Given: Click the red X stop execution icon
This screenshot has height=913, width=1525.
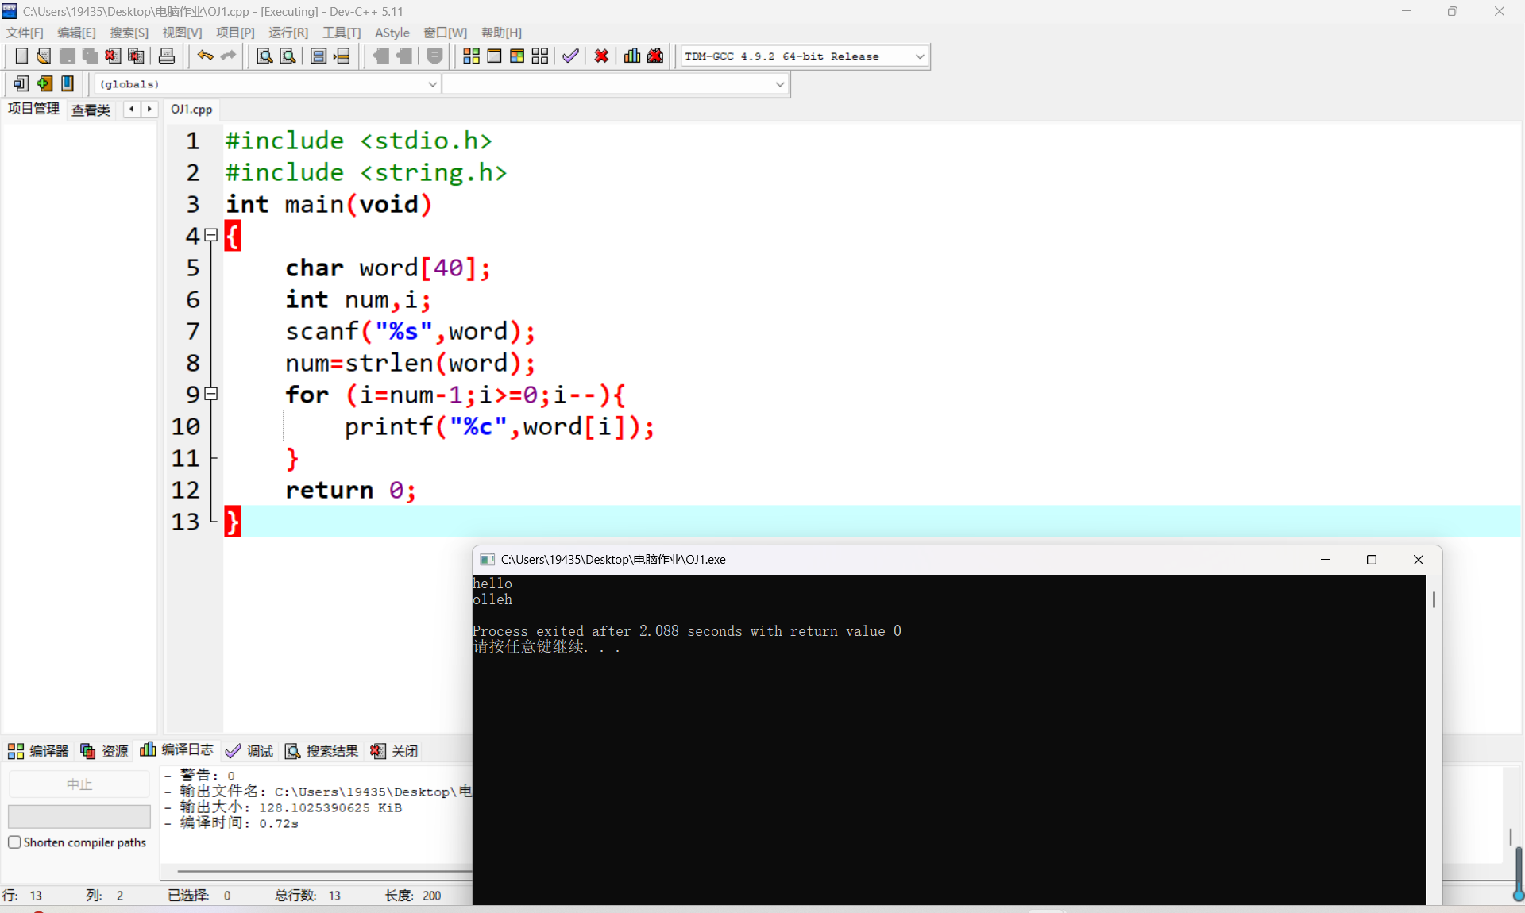Looking at the screenshot, I should [601, 56].
